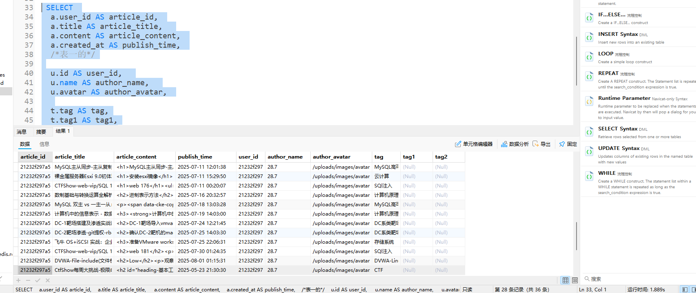Click the author_name column header
The width and height of the screenshot is (696, 293).
click(x=285, y=157)
